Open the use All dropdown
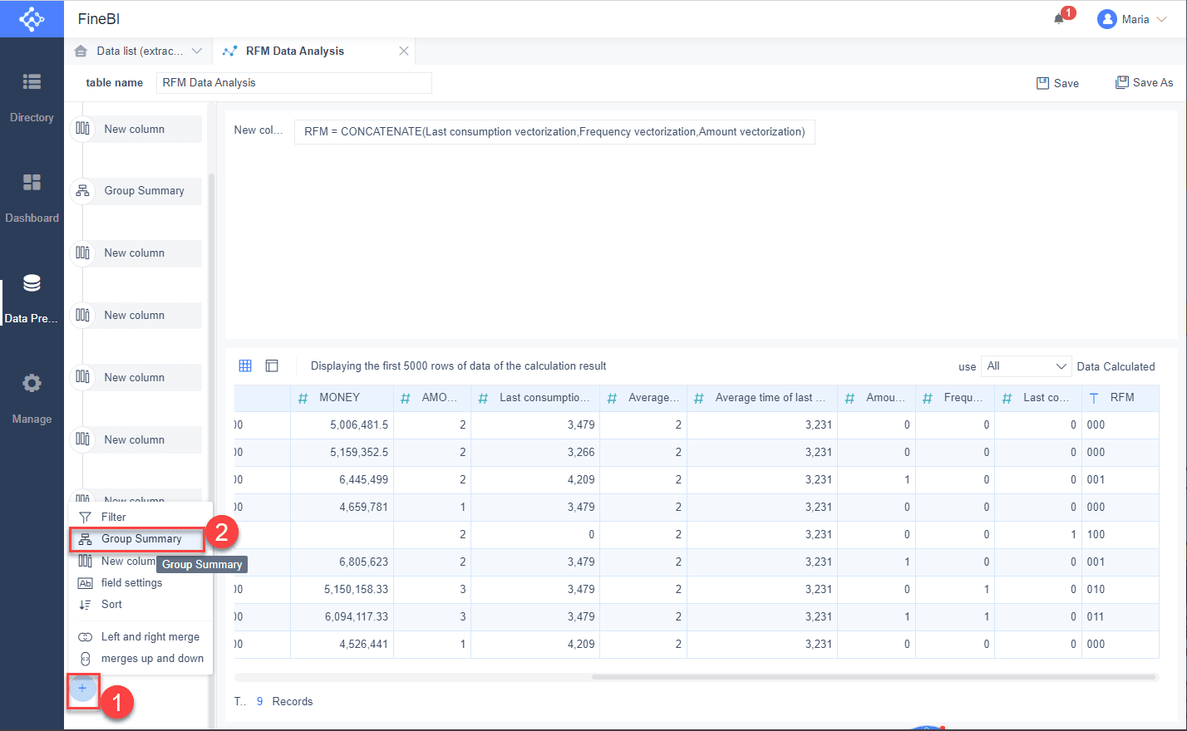This screenshot has height=731, width=1187. pyautogui.click(x=1027, y=366)
